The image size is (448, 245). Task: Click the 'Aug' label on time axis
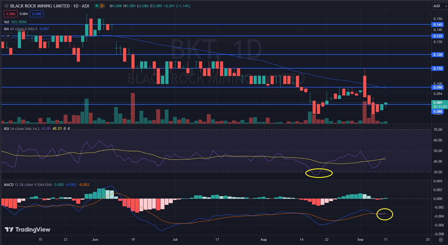tap(263, 240)
